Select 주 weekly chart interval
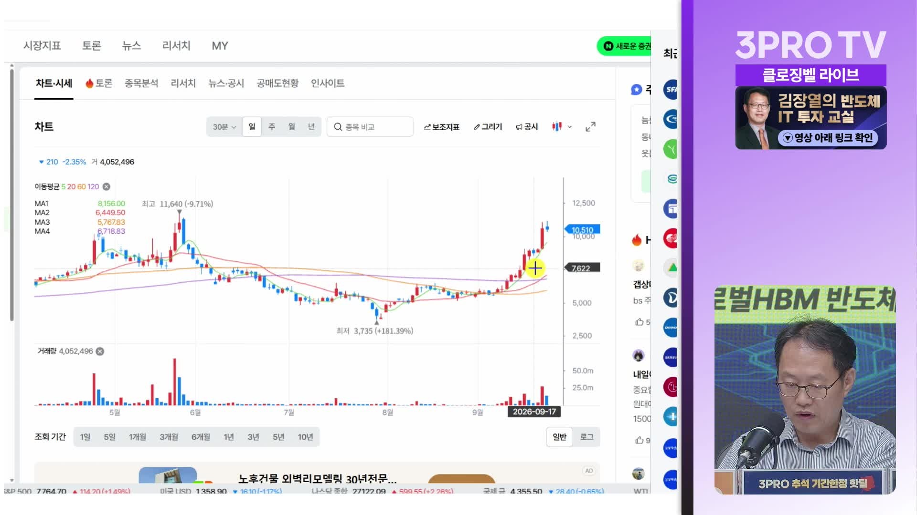Screen dimensions: 917x515 click(272, 127)
